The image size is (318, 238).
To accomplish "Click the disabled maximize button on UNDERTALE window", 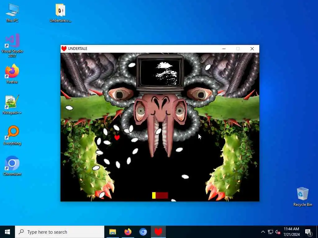I will point(238,49).
